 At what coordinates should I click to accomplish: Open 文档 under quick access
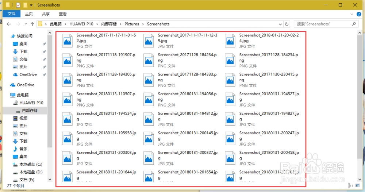(20, 59)
